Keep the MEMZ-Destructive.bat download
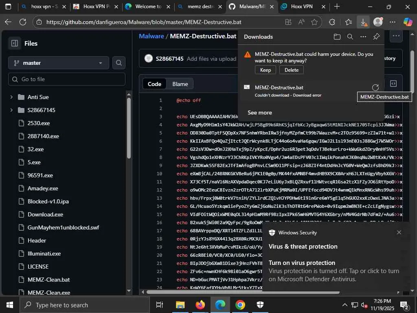This screenshot has width=417, height=313. tap(266, 70)
